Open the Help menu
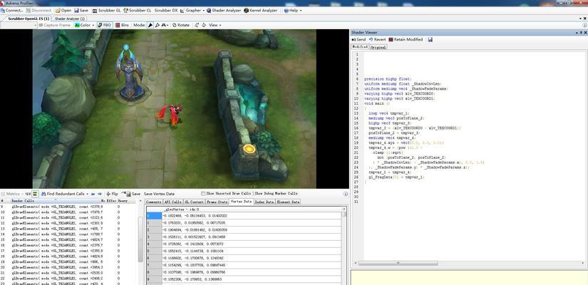Image resolution: width=588 pixels, height=285 pixels. [x=293, y=11]
